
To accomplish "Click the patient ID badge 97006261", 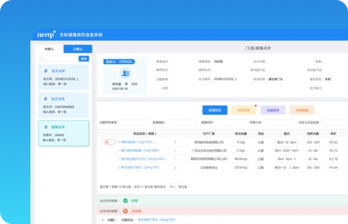I will point(119,62).
